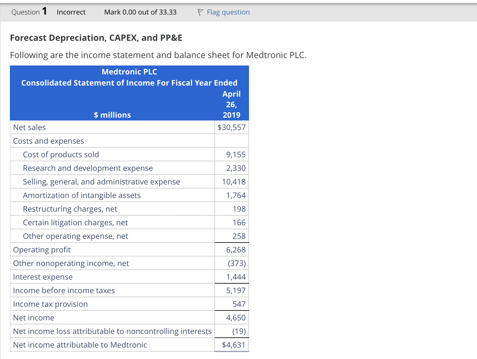The image size is (477, 359).
Task: Click the April 26, 2019 column header
Action: 232,104
